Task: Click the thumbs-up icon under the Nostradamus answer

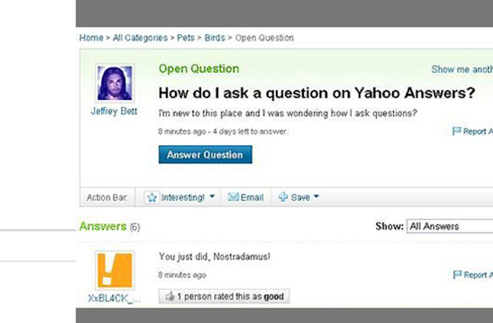Action: point(169,296)
